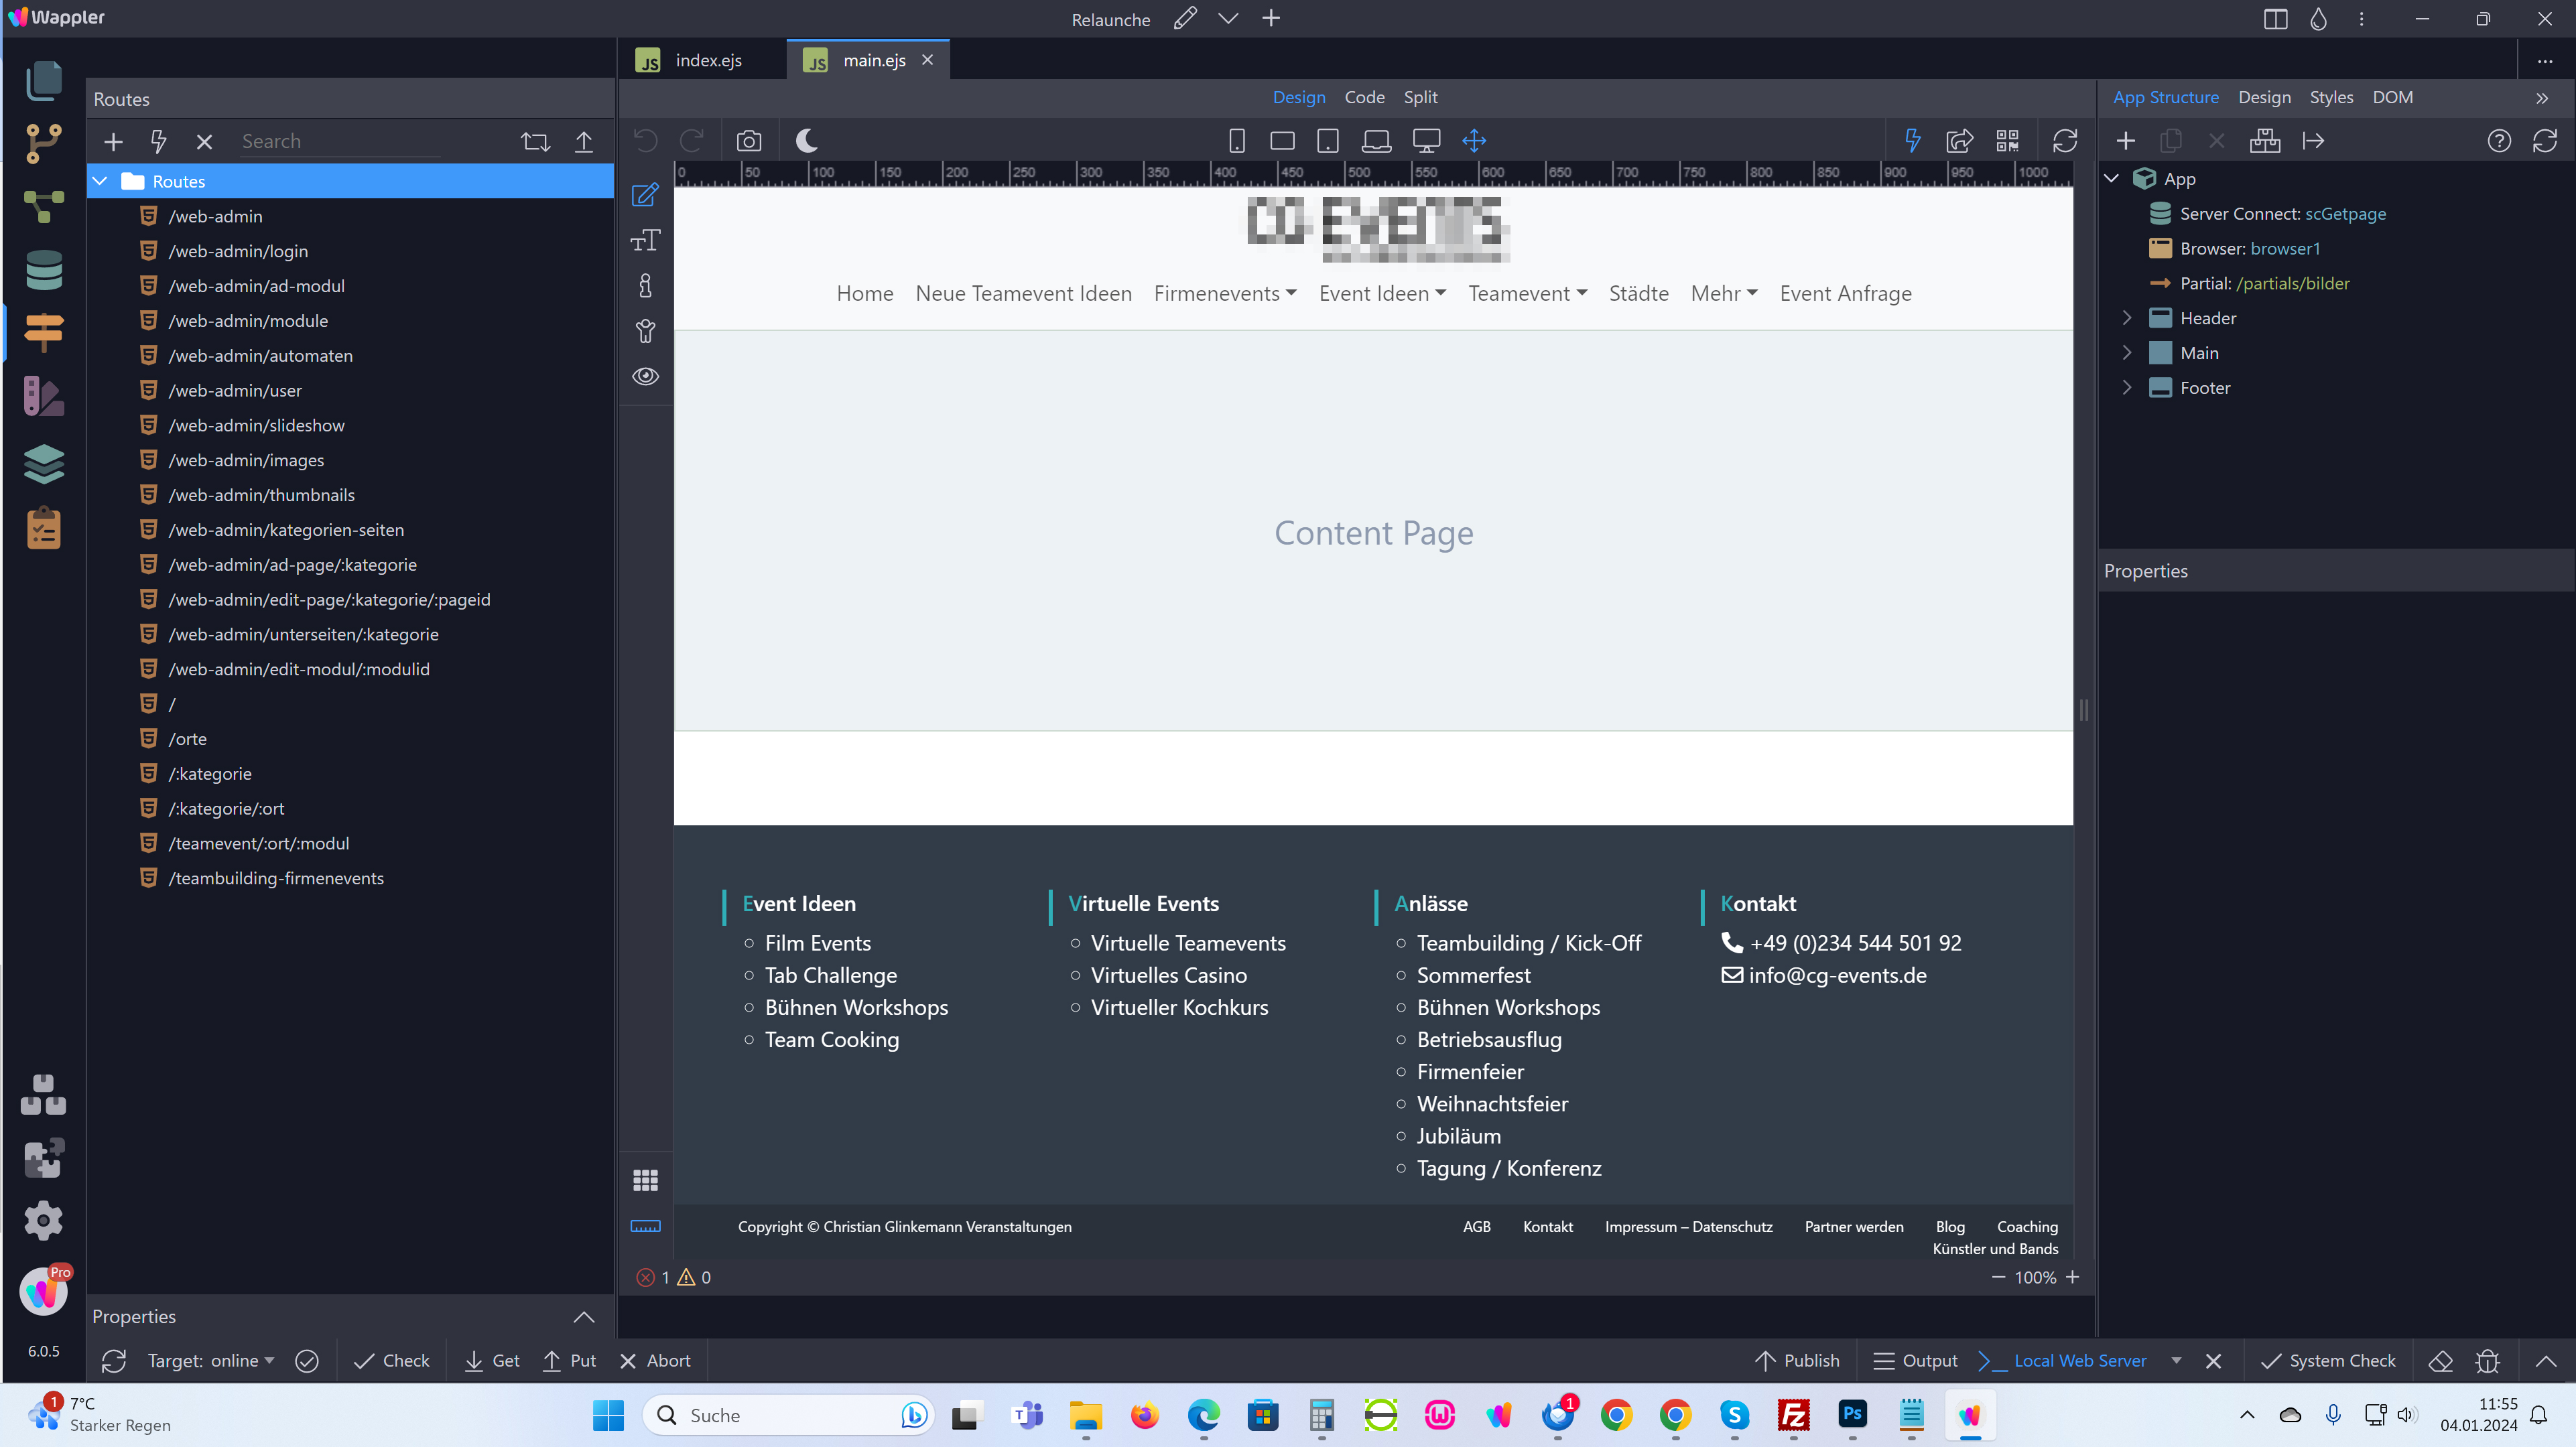Click the zoom in plus at 100%
Screen dimensions: 2576x1447
point(2072,1277)
